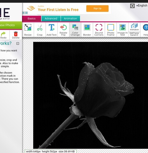Open the Add Text tool
148x153 pixels.
pyautogui.click(x=52, y=30)
